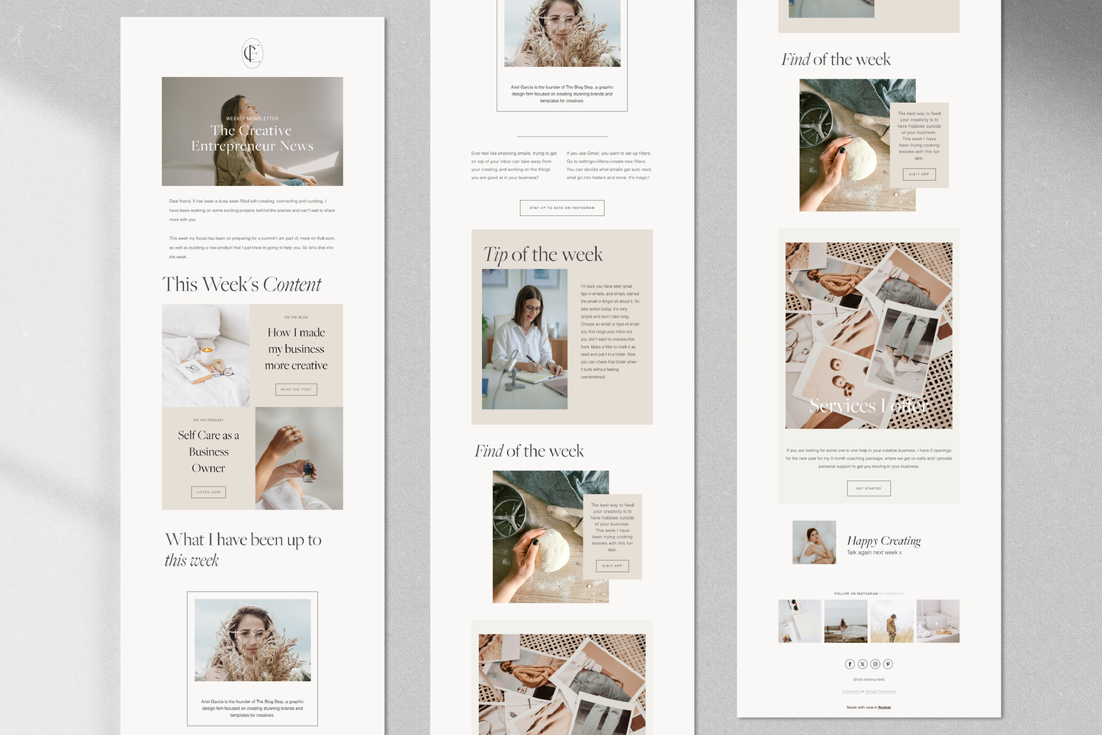This screenshot has height=735, width=1102.
Task: Select the woman in field Instagram thumbnail
Action: [x=892, y=621]
